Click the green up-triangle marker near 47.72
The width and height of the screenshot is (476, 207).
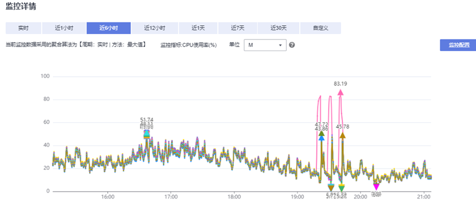click(x=322, y=133)
